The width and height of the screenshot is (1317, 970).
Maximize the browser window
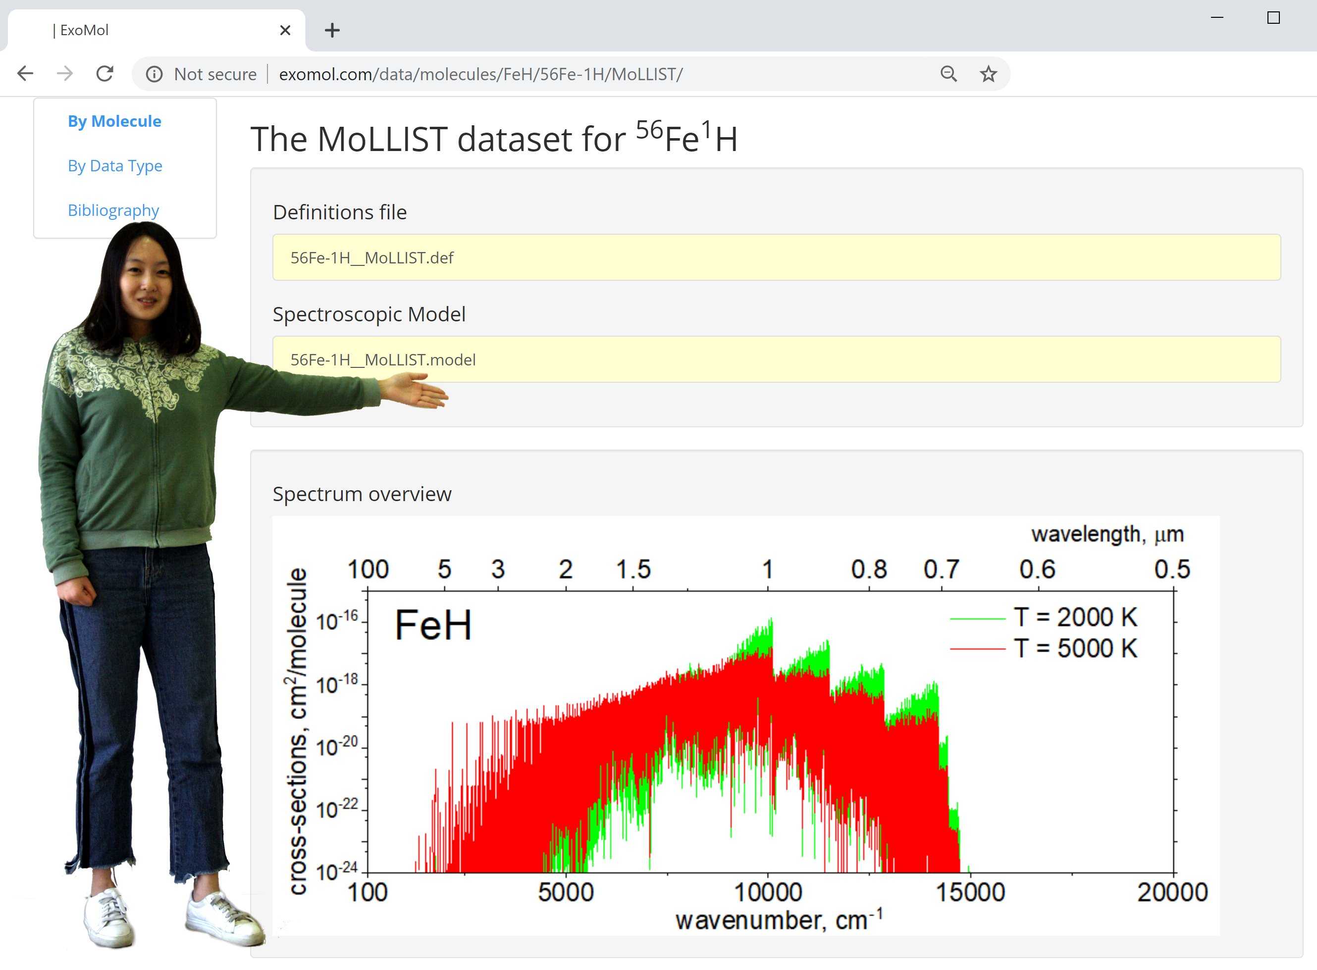tap(1273, 18)
